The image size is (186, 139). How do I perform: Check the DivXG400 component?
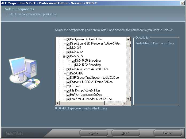[x=68, y=74]
